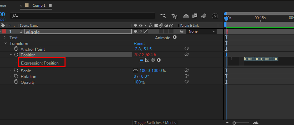294x125 pixels.
Task: Toggle Collapse Transformations switch on wiggle layer
Action: click(141, 31)
